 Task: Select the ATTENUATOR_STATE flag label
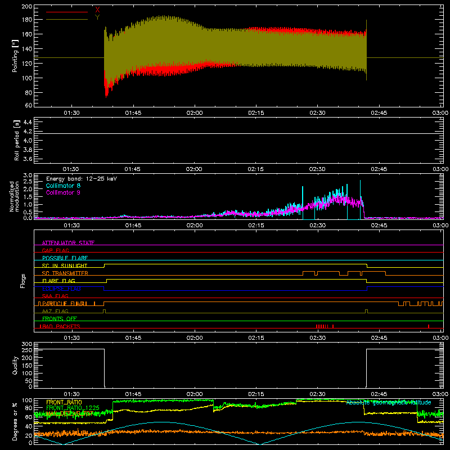point(68,243)
